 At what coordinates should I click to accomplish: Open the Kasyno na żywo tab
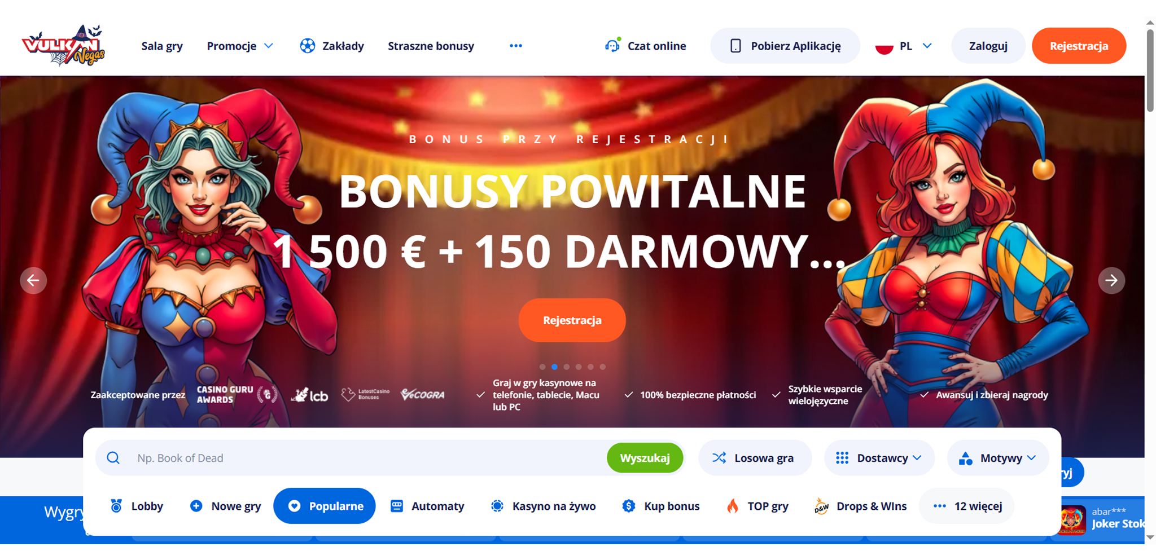(x=544, y=506)
